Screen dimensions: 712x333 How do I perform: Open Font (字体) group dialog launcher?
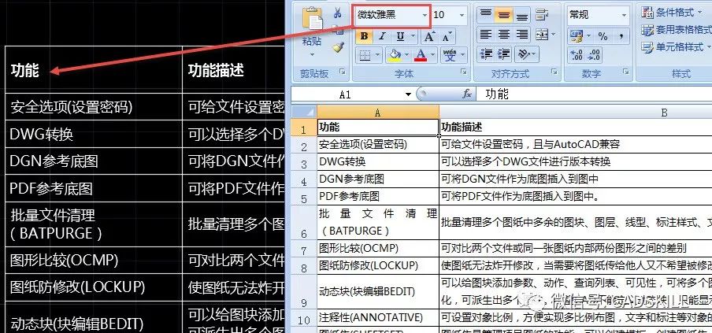point(464,72)
